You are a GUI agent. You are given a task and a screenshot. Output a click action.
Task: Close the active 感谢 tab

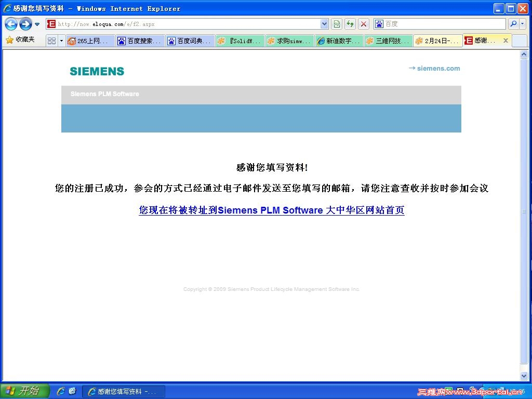pyautogui.click(x=506, y=41)
